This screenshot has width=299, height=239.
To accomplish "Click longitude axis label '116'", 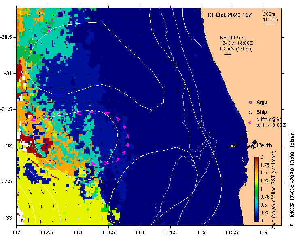I will pos(263,233).
